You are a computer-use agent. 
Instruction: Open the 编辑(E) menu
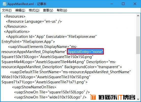pos(20,10)
